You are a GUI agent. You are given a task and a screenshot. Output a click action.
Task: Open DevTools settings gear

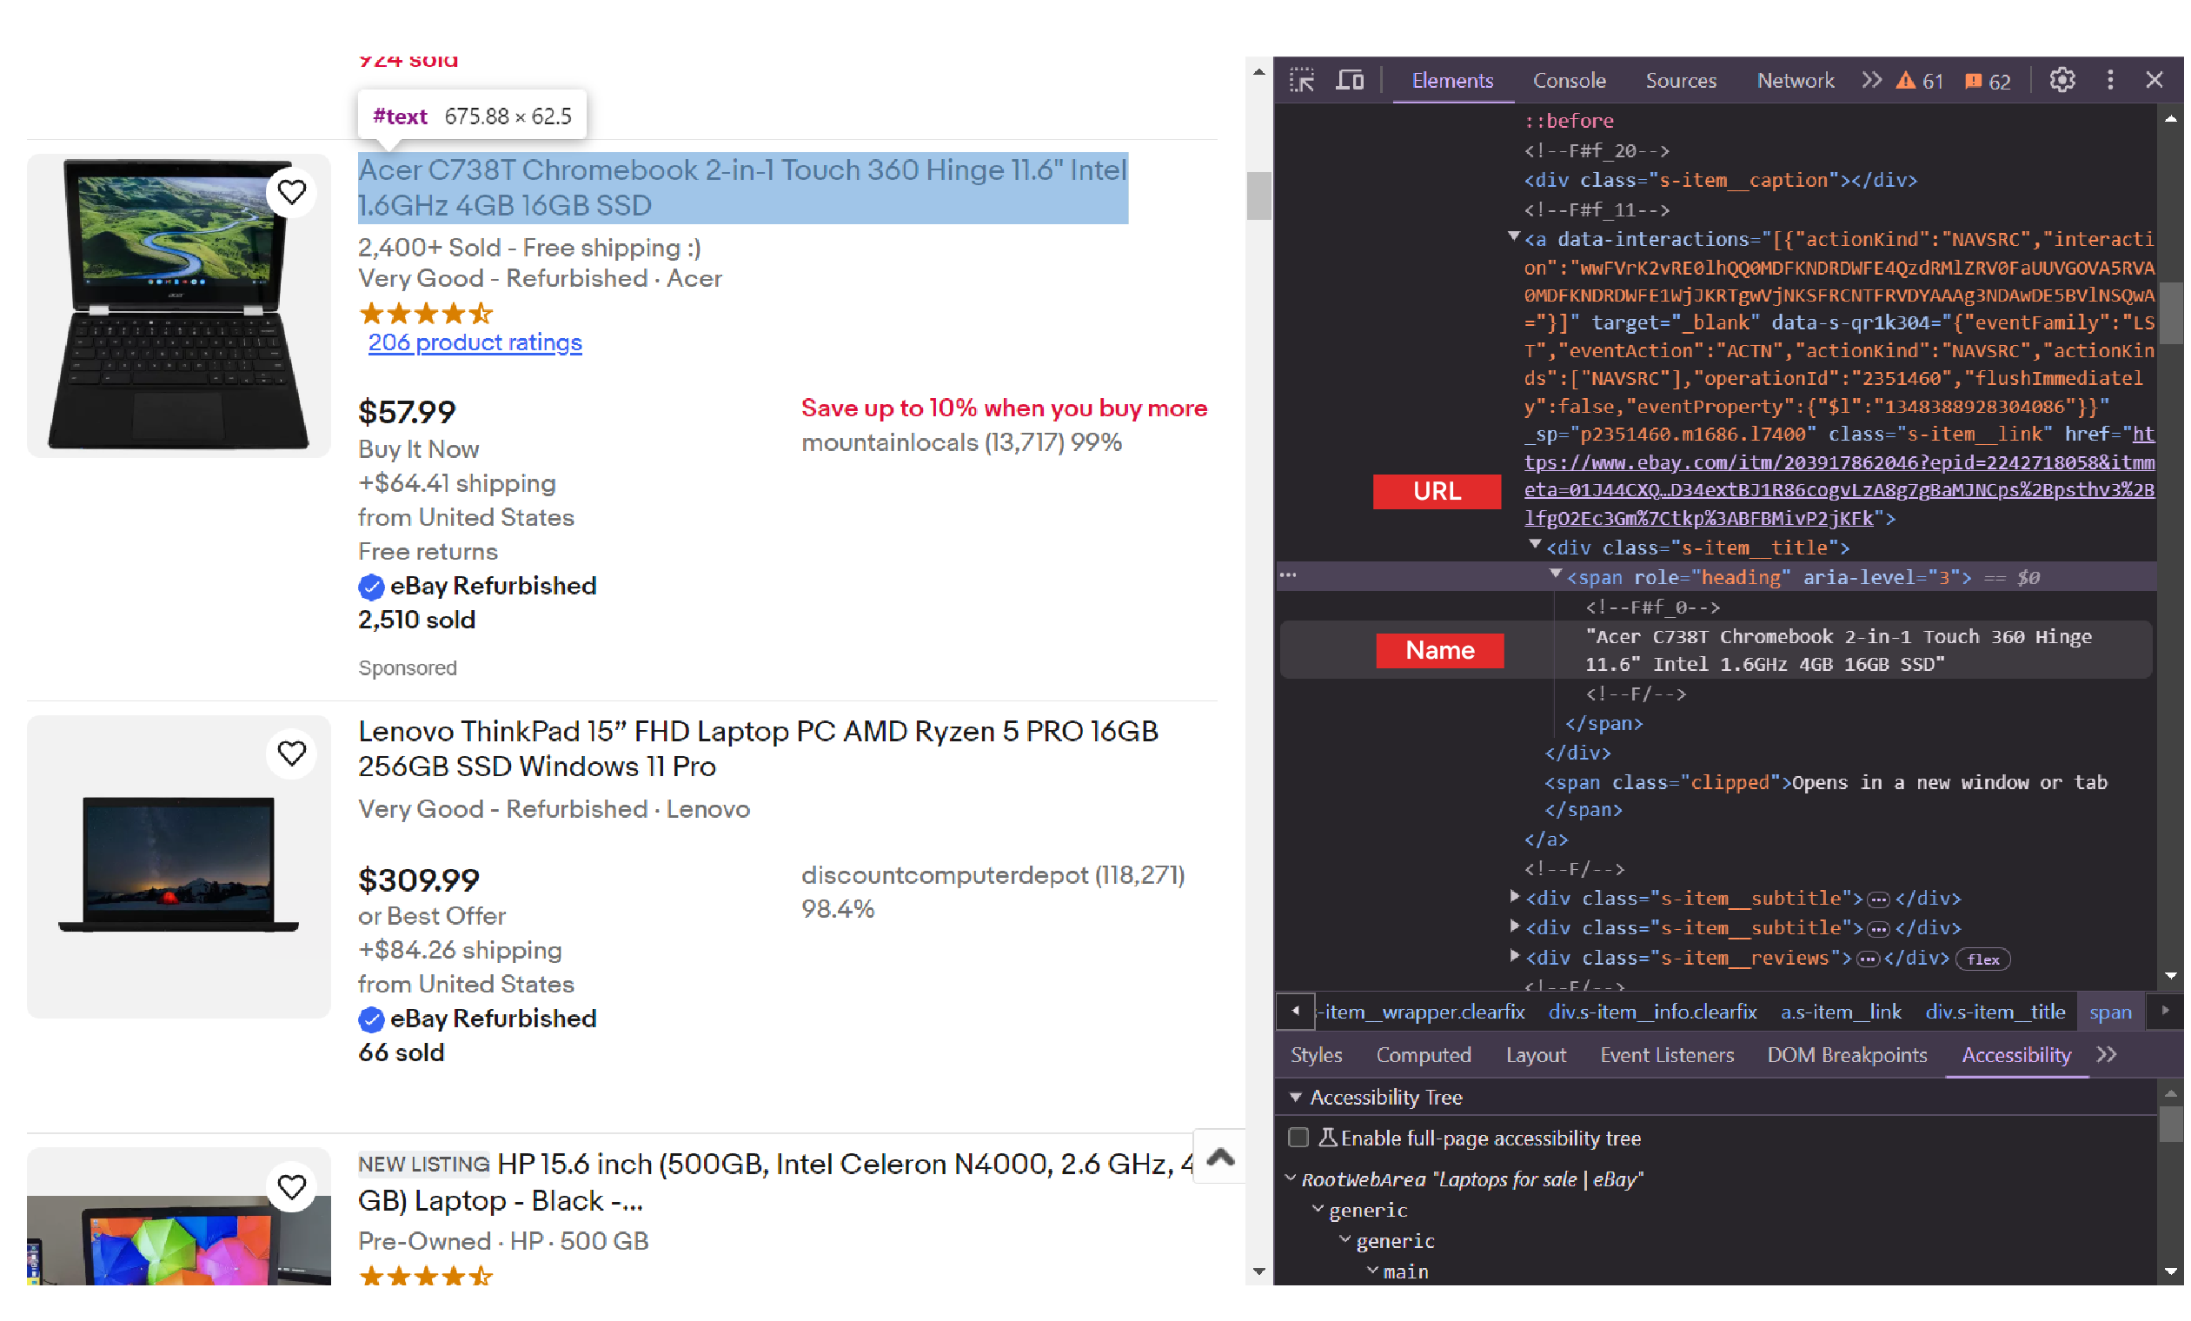click(2062, 80)
